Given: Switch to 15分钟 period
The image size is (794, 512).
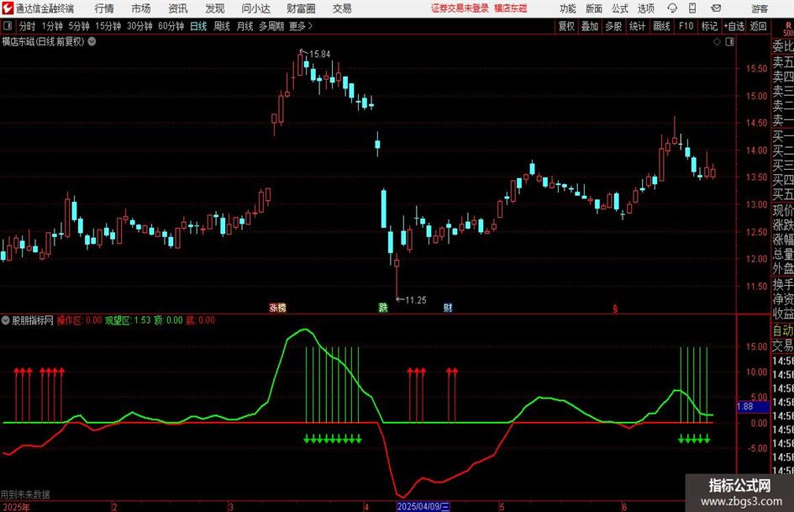Looking at the screenshot, I should coord(108,26).
